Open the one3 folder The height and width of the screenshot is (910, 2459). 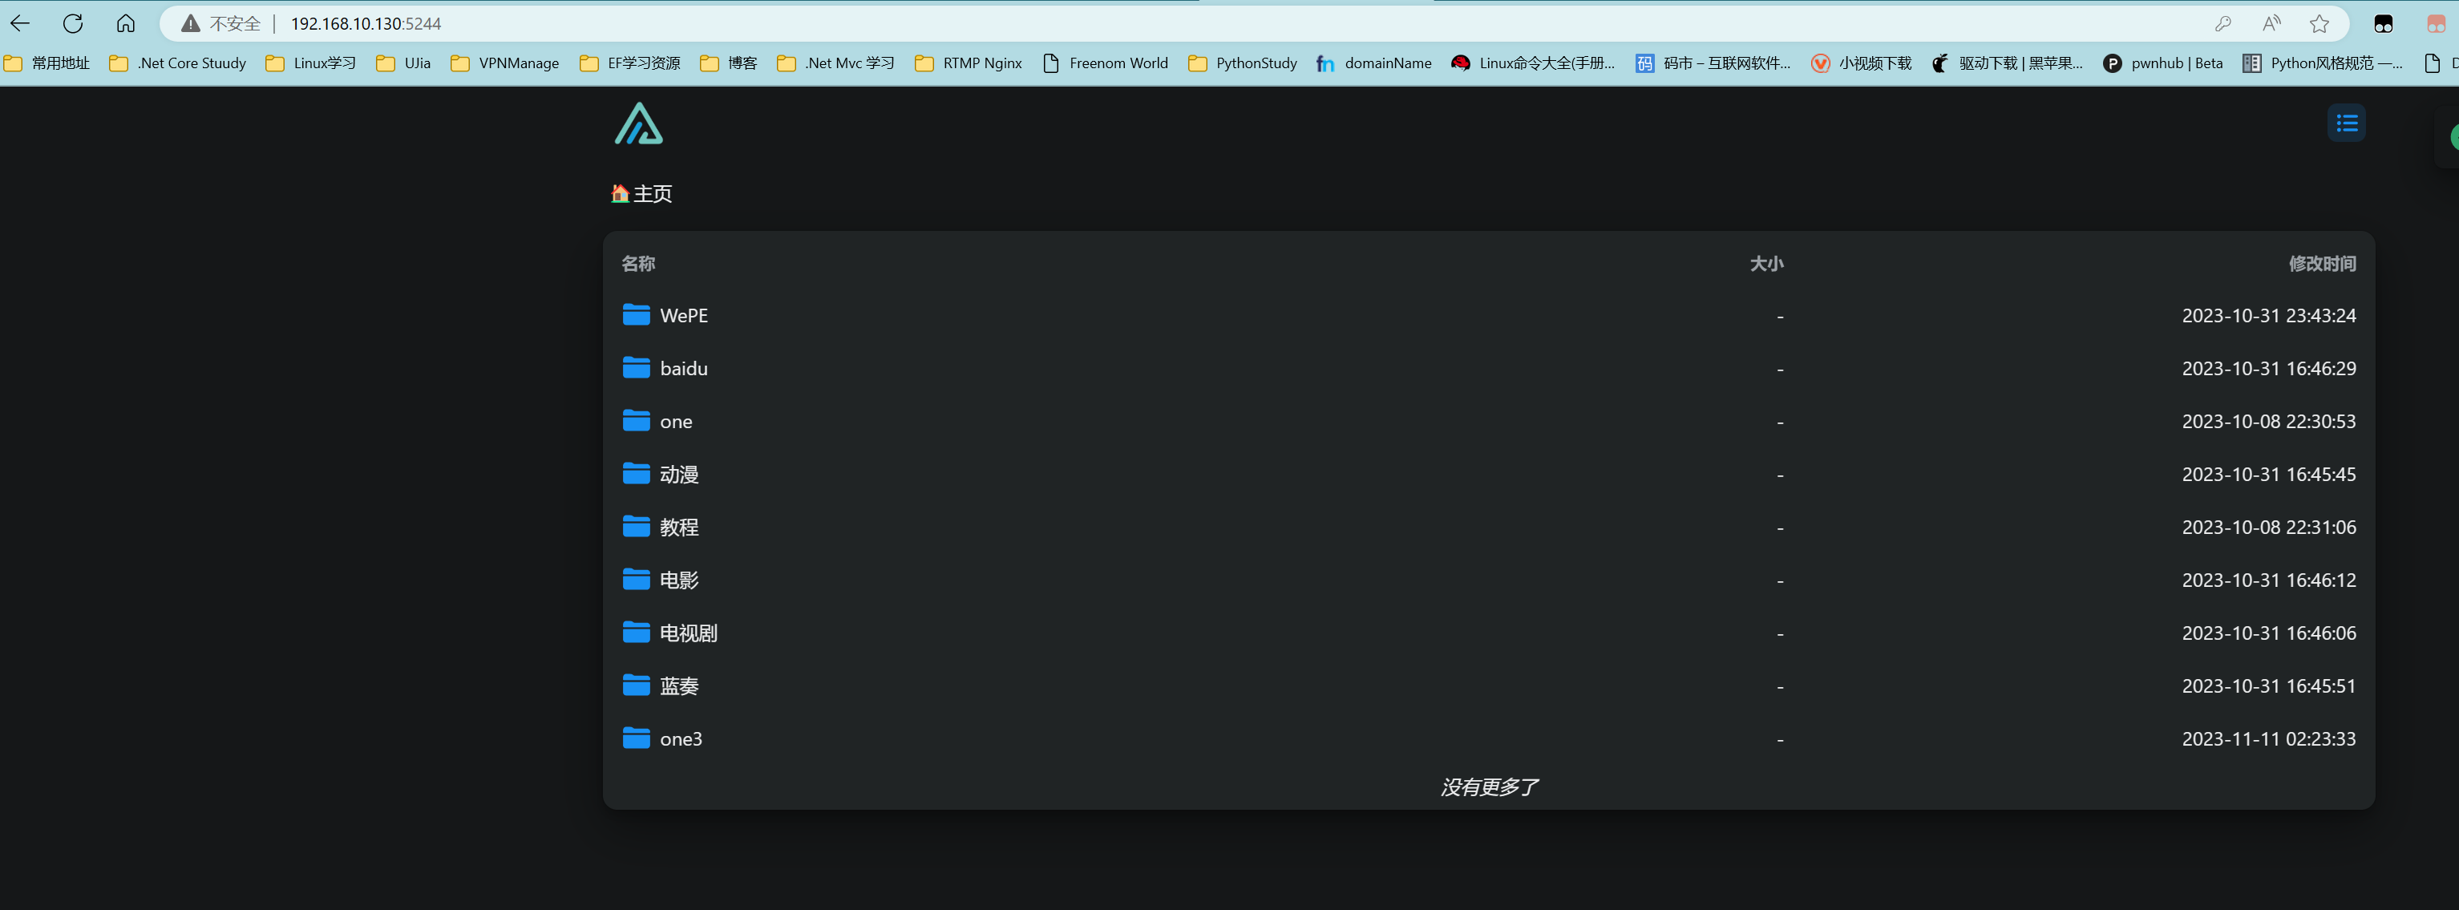pos(1488,739)
